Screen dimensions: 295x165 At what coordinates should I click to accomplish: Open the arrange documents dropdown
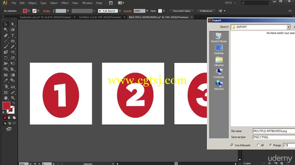[x=121, y=3]
